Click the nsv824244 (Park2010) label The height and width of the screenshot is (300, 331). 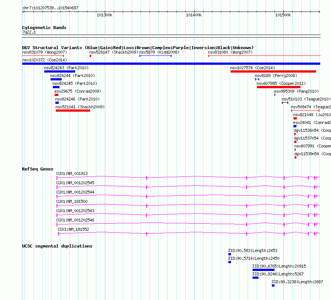[x=73, y=76]
